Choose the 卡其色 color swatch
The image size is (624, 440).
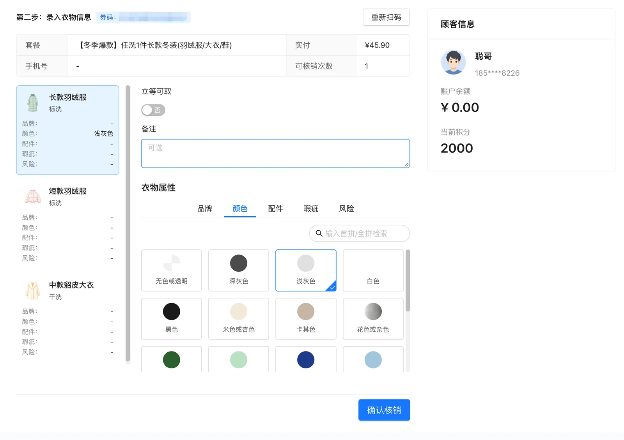(x=306, y=319)
